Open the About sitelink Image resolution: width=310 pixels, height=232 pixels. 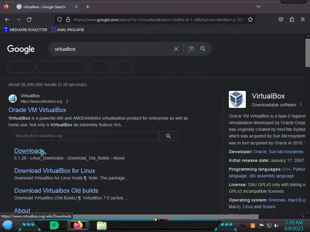pos(22,210)
